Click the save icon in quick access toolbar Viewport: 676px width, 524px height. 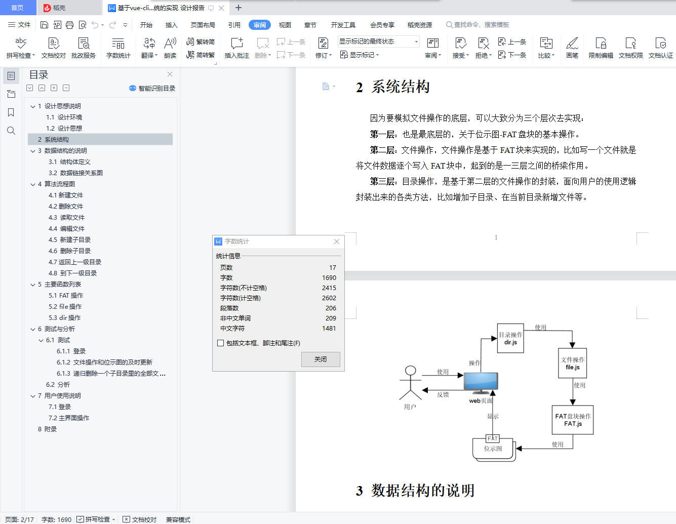44,25
